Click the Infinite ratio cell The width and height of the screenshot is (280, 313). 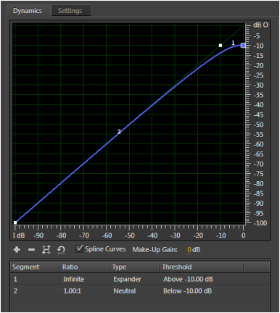pos(74,279)
